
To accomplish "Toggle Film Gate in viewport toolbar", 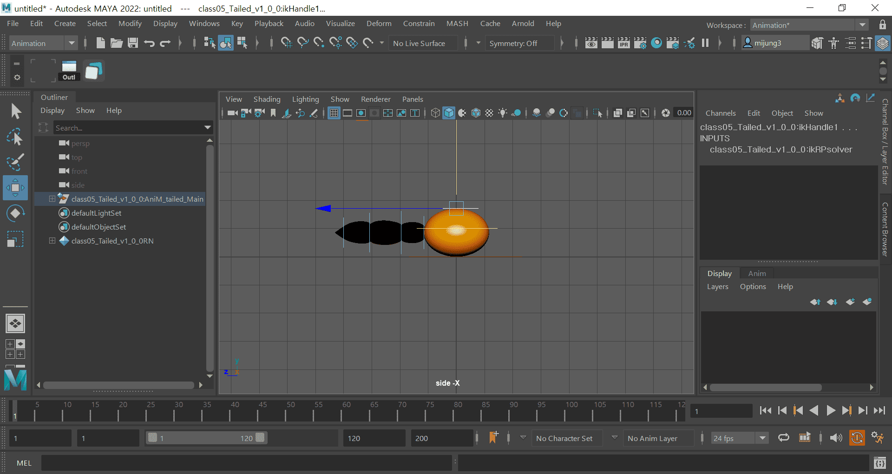I will pyautogui.click(x=348, y=113).
